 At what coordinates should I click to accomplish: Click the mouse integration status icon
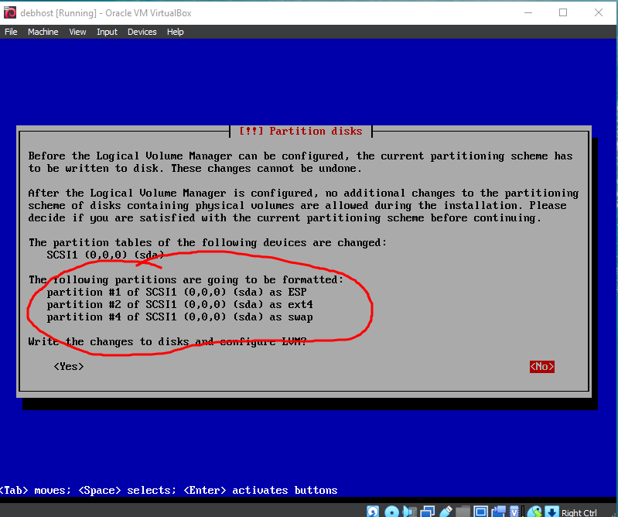pyautogui.click(x=534, y=512)
